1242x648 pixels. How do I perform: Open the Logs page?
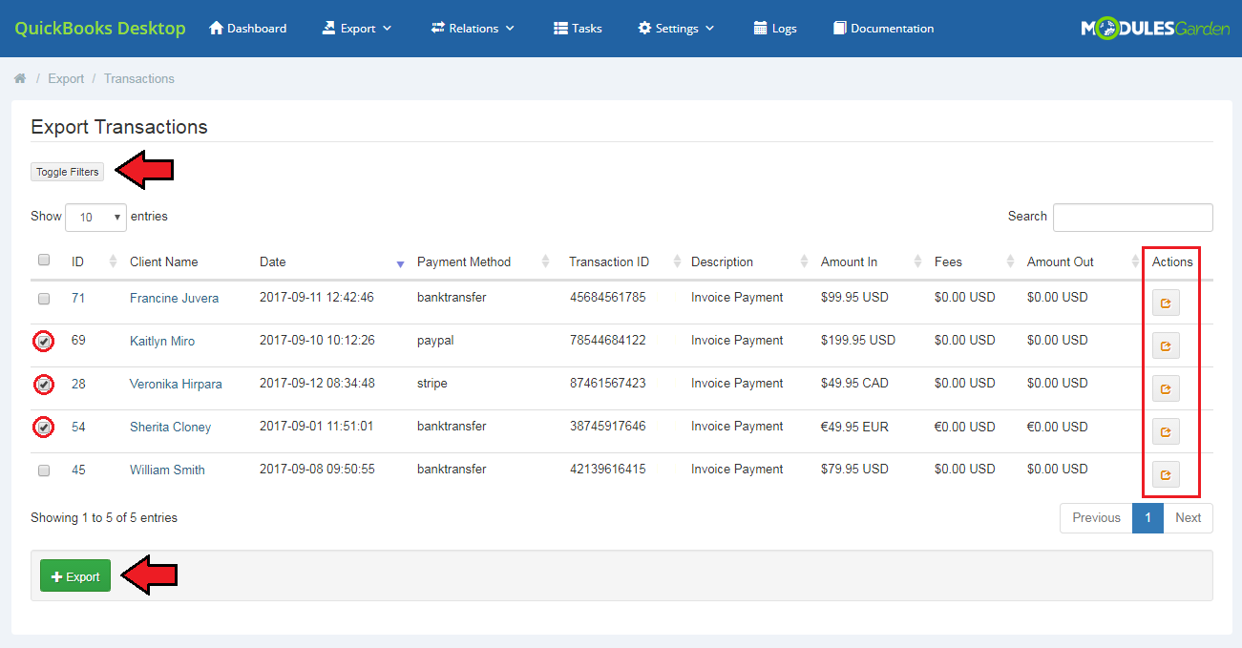click(x=775, y=29)
